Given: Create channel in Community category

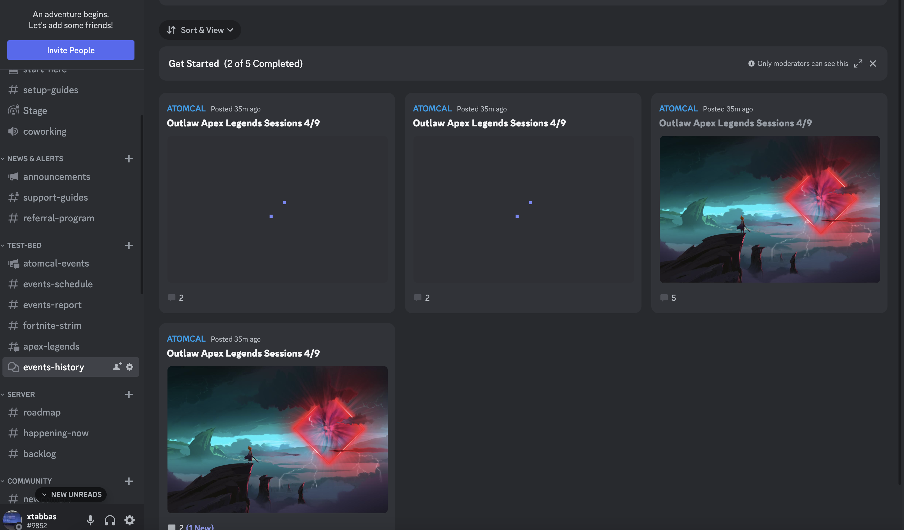Looking at the screenshot, I should [129, 481].
